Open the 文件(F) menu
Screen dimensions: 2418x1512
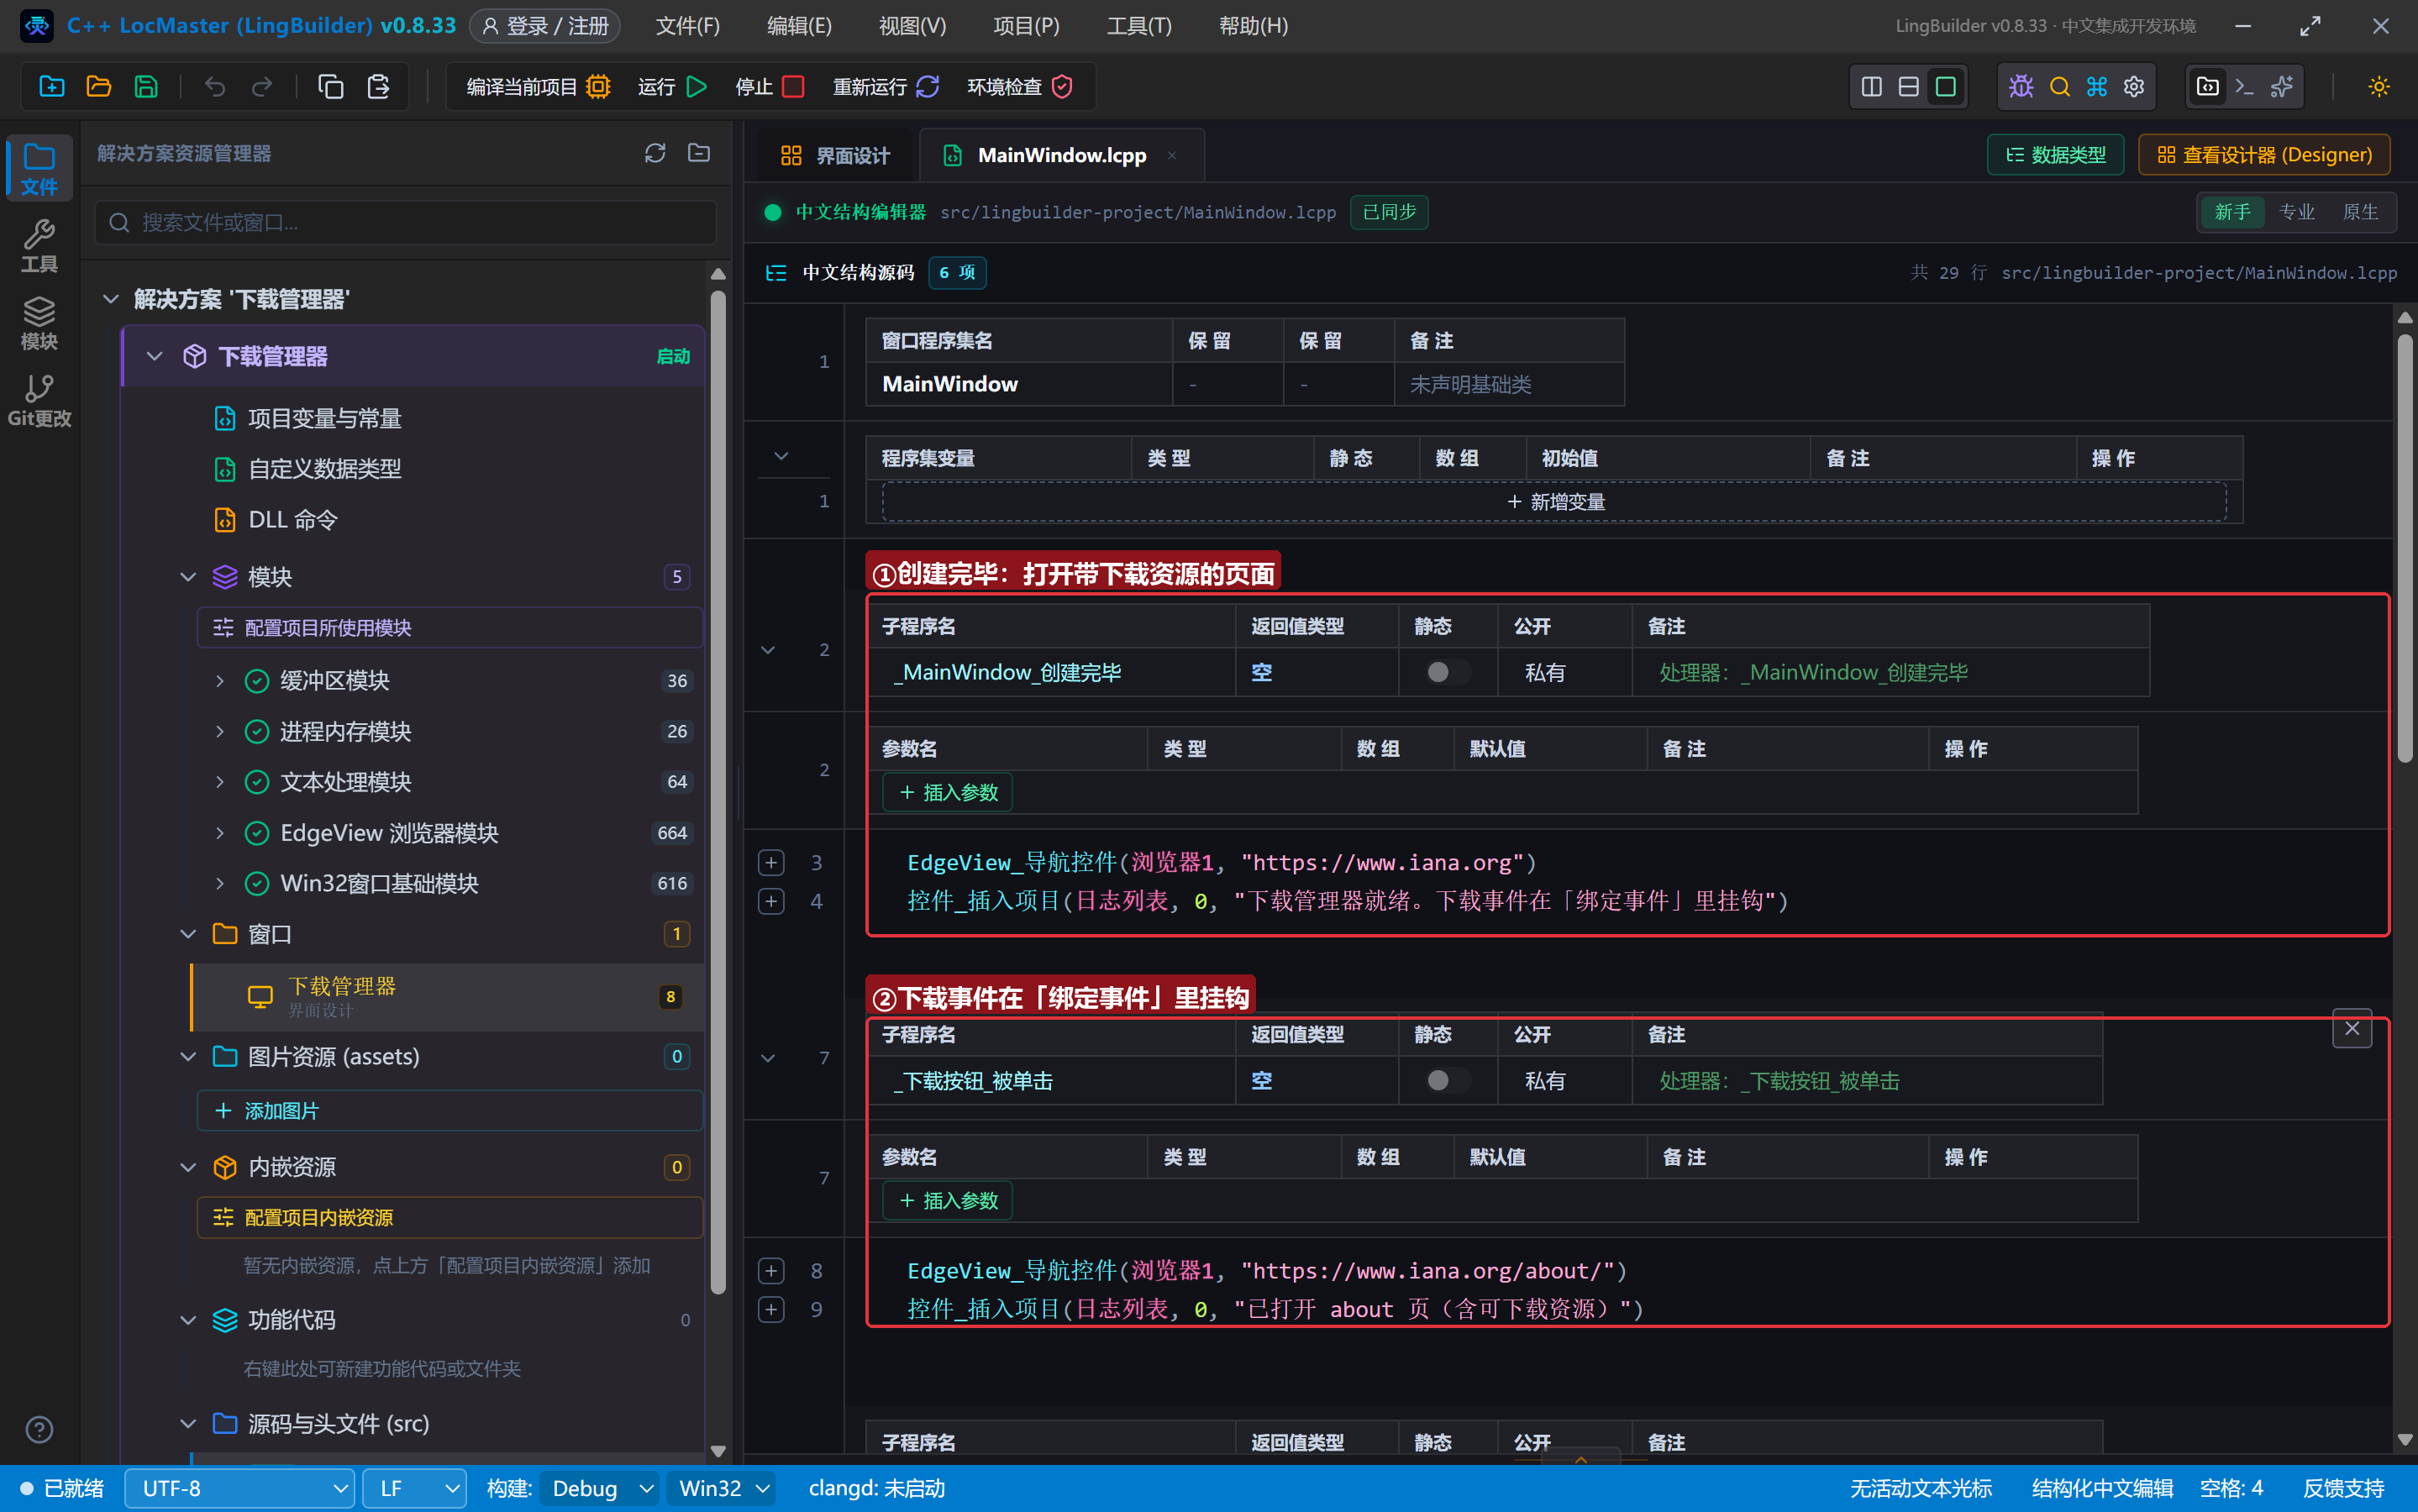coord(687,26)
